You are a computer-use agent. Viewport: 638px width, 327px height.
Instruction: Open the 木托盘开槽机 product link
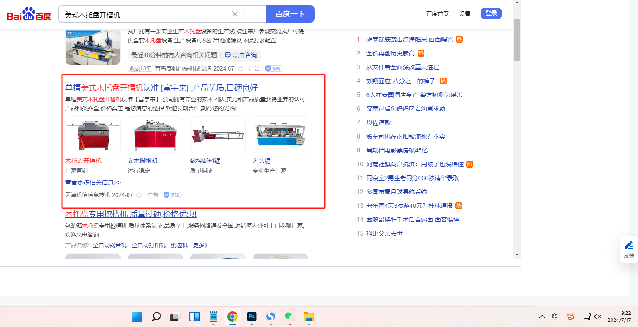click(x=83, y=161)
